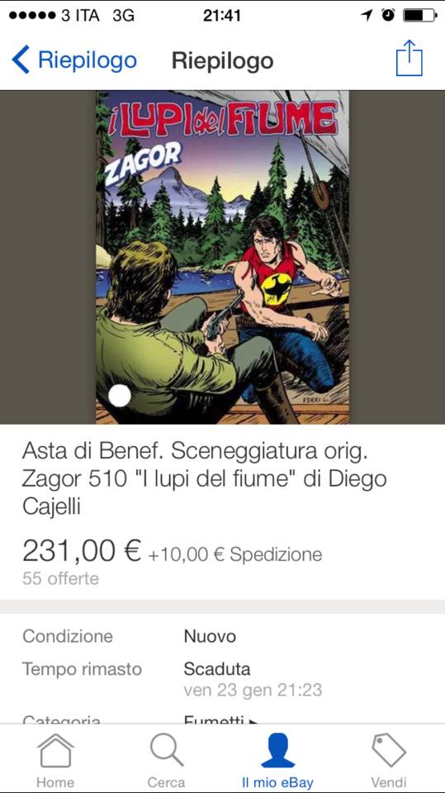
Task: Tap the Riepilogo page title
Action: tap(223, 60)
